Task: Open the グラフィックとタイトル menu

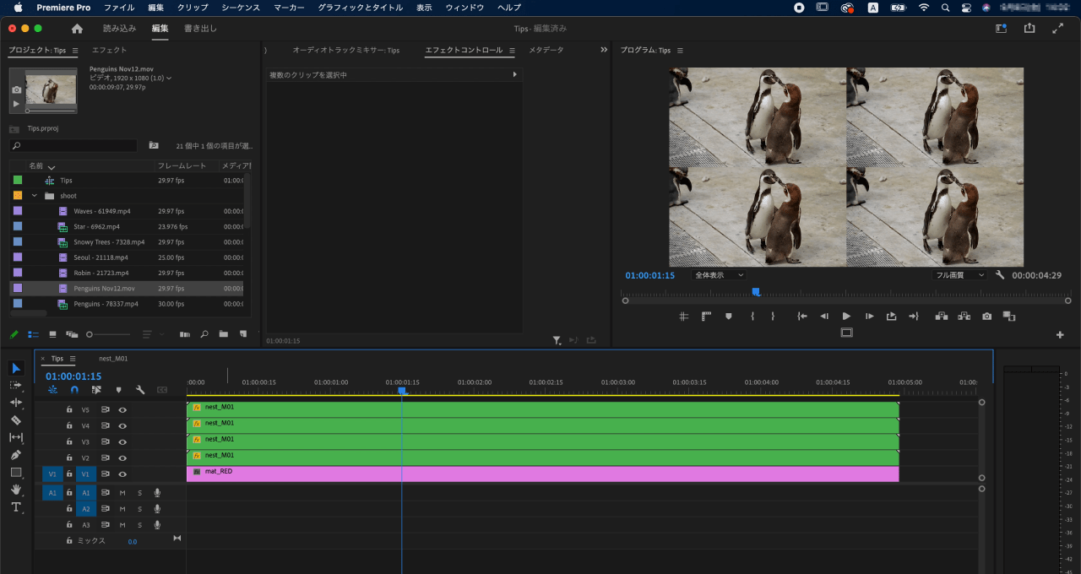Action: pos(360,8)
